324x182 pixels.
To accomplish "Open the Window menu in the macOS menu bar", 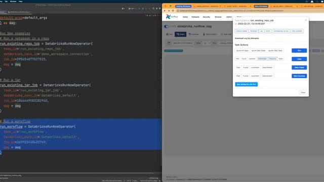I will click(x=13, y=1).
